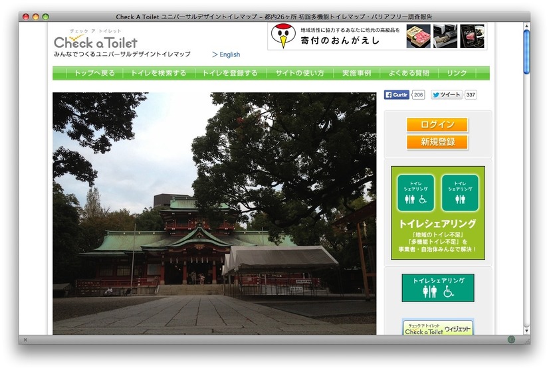Click the x icon in status bar
Screen dimensions: 549x370
[x=25, y=339]
